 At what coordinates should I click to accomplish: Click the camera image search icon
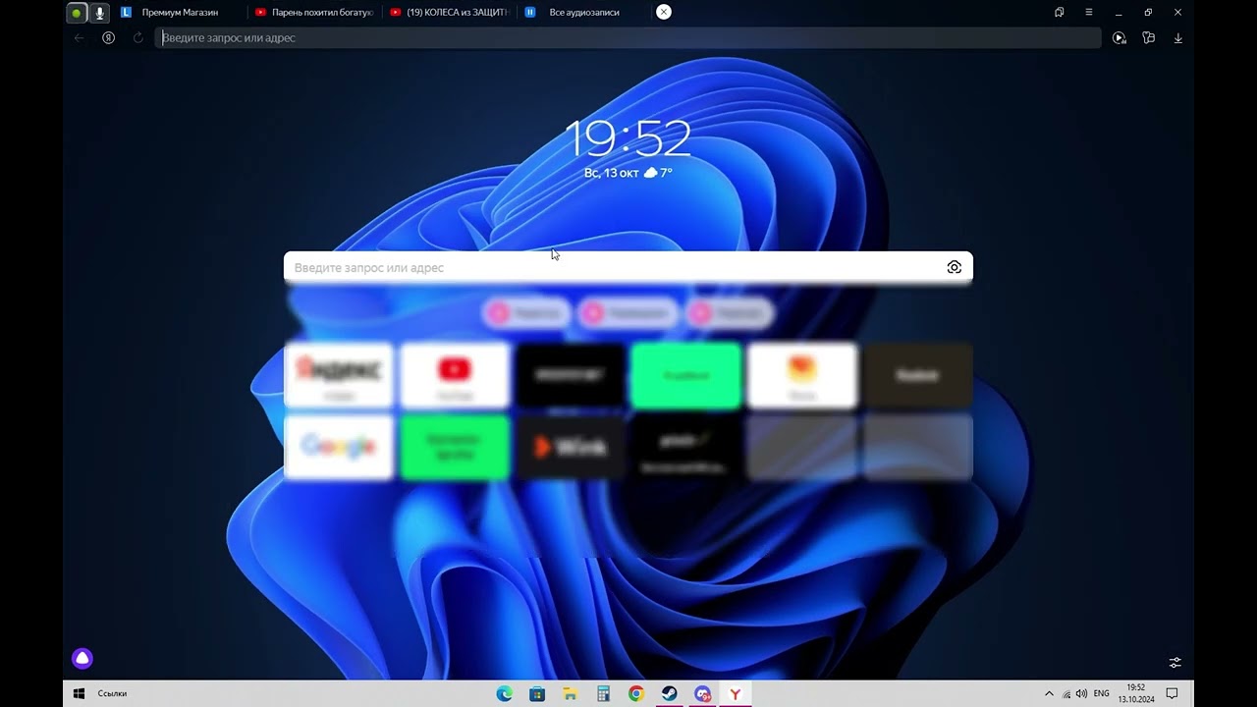click(954, 267)
